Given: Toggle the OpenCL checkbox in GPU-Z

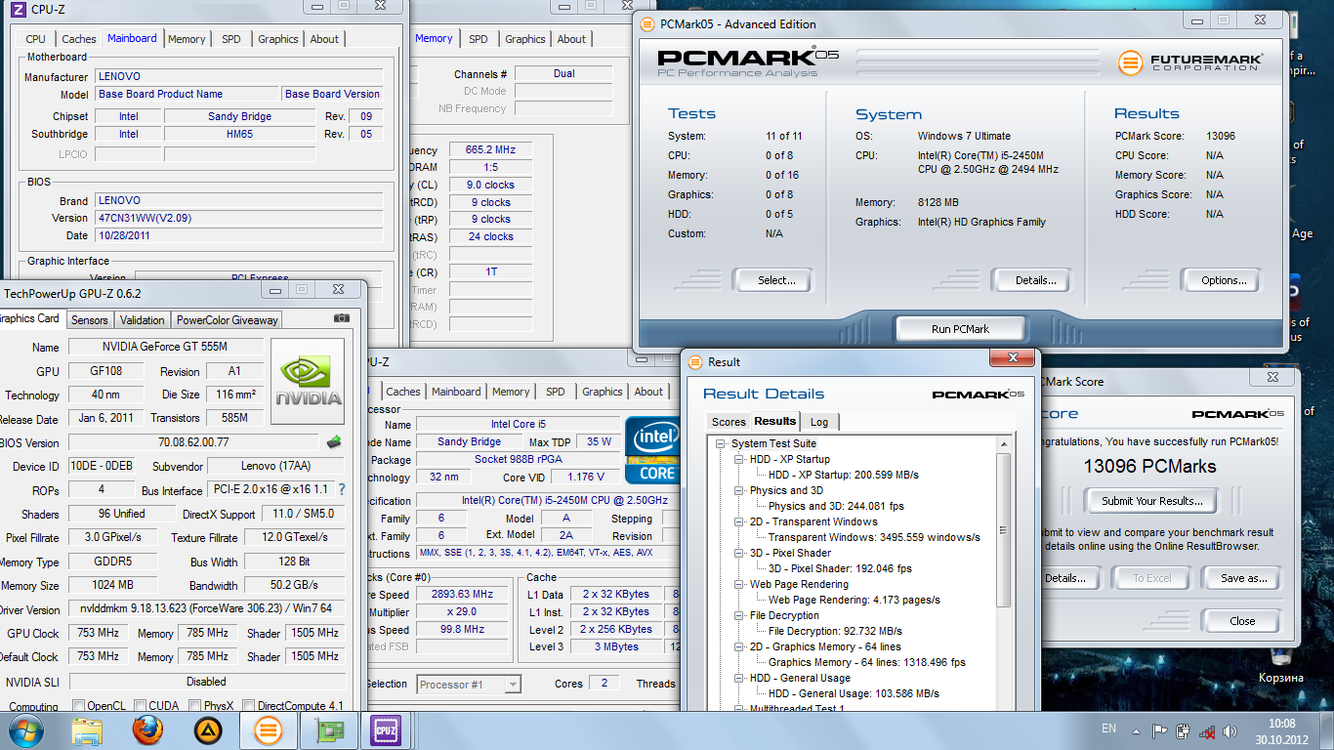Looking at the screenshot, I should tap(78, 706).
